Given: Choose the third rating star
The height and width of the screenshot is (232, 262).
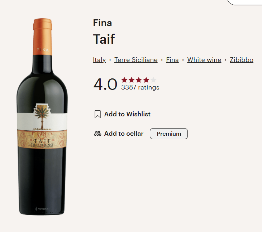Looking at the screenshot, I should coord(139,80).
